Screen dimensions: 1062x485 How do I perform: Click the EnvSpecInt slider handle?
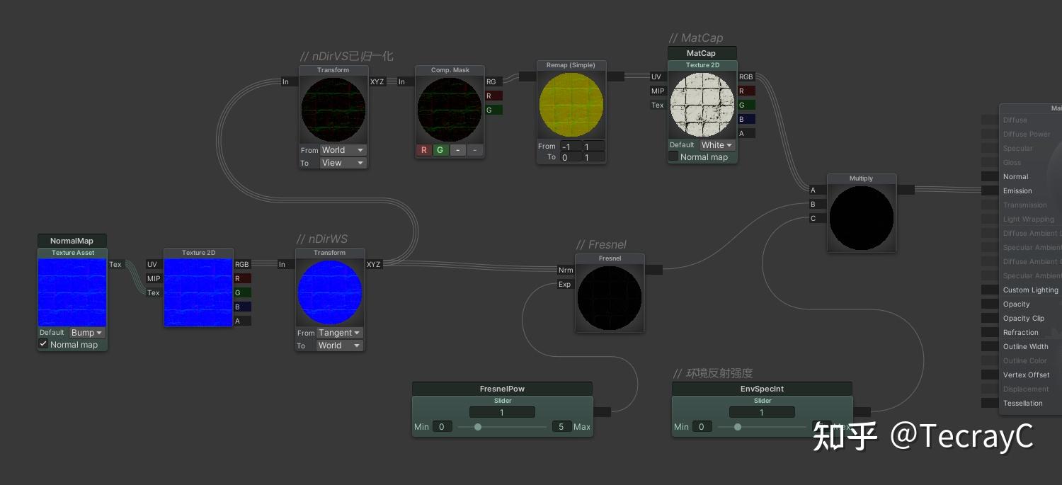(738, 427)
